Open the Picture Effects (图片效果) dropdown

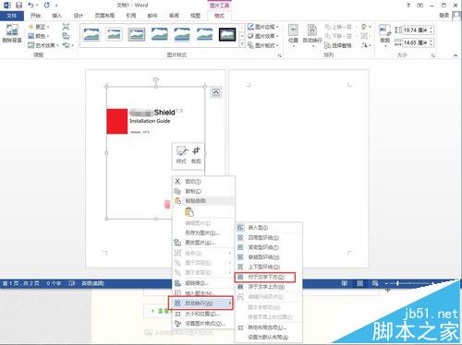(263, 36)
